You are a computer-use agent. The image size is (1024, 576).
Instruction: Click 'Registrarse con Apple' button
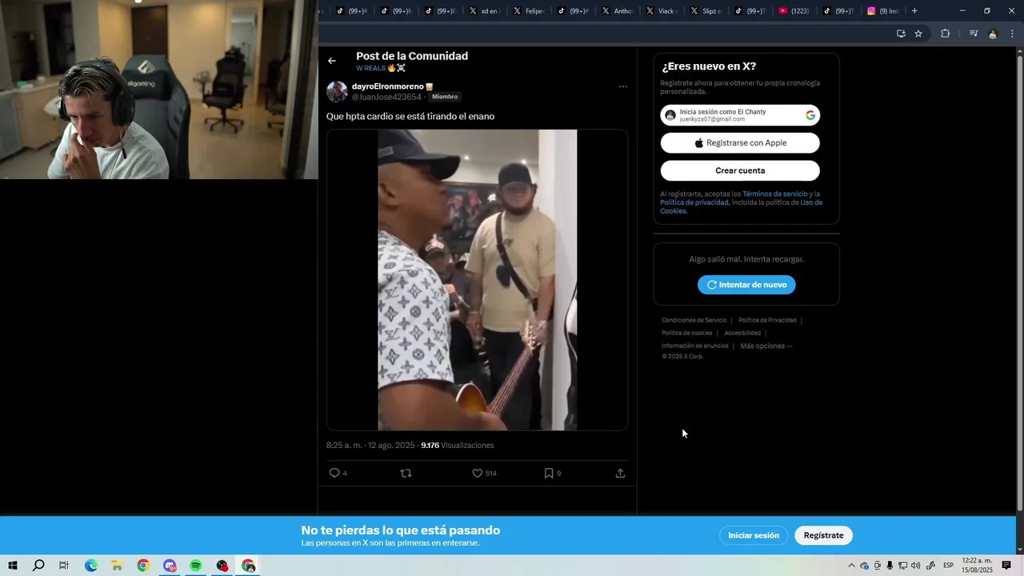click(740, 143)
